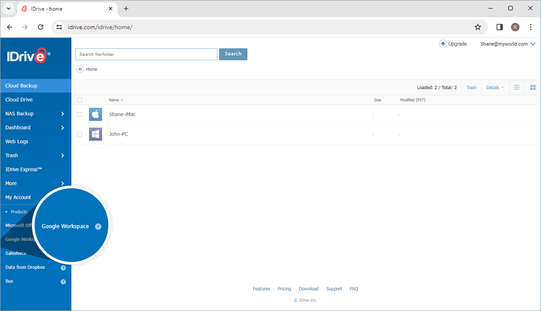Expand Trash submenu in sidebar
The height and width of the screenshot is (311, 541).
click(x=63, y=155)
